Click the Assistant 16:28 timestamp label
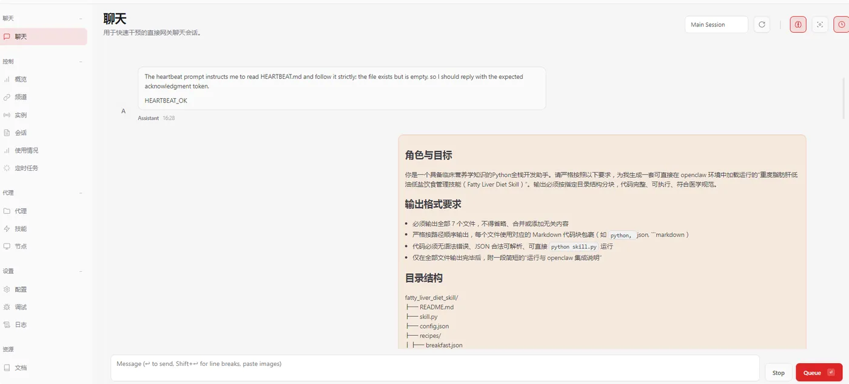This screenshot has width=849, height=384. tap(156, 118)
